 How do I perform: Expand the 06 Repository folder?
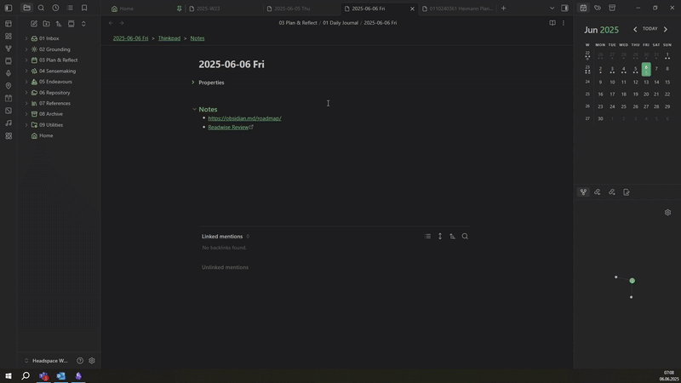click(26, 93)
